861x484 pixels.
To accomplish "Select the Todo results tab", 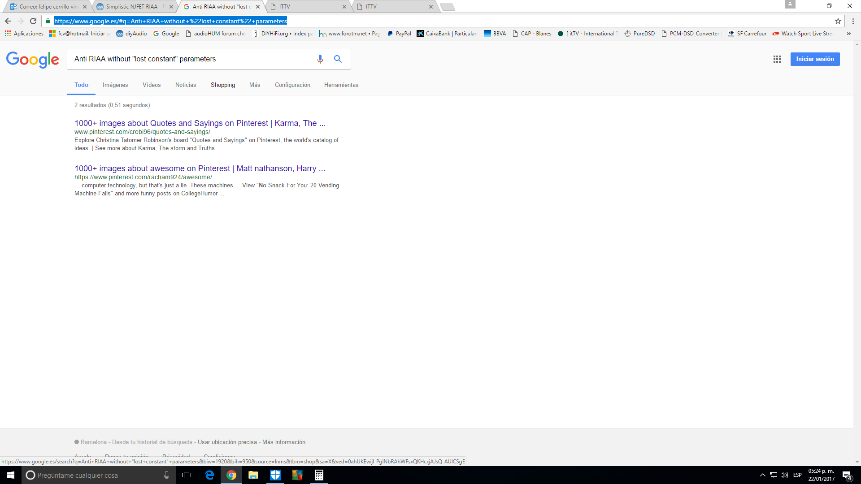I will click(81, 85).
